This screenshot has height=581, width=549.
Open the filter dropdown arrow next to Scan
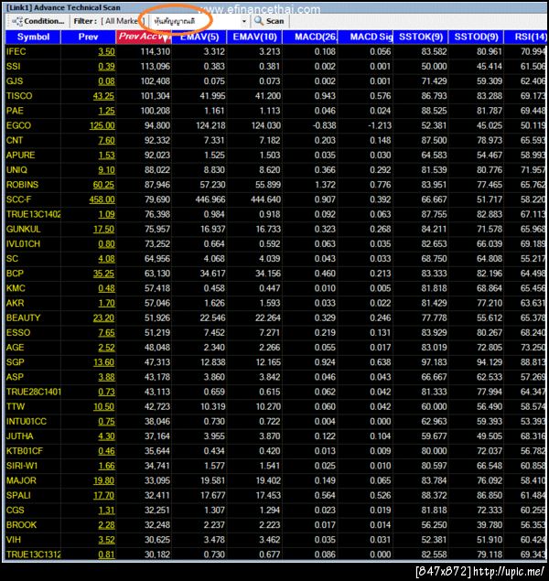[243, 21]
